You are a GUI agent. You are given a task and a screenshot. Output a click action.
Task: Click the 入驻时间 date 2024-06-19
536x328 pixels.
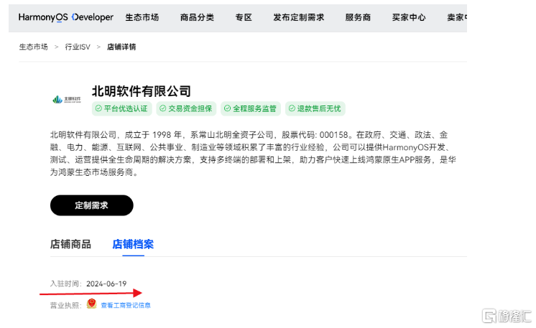pos(106,284)
